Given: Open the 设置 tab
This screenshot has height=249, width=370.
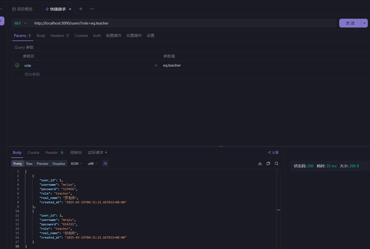Looking at the screenshot, I should click(x=151, y=35).
